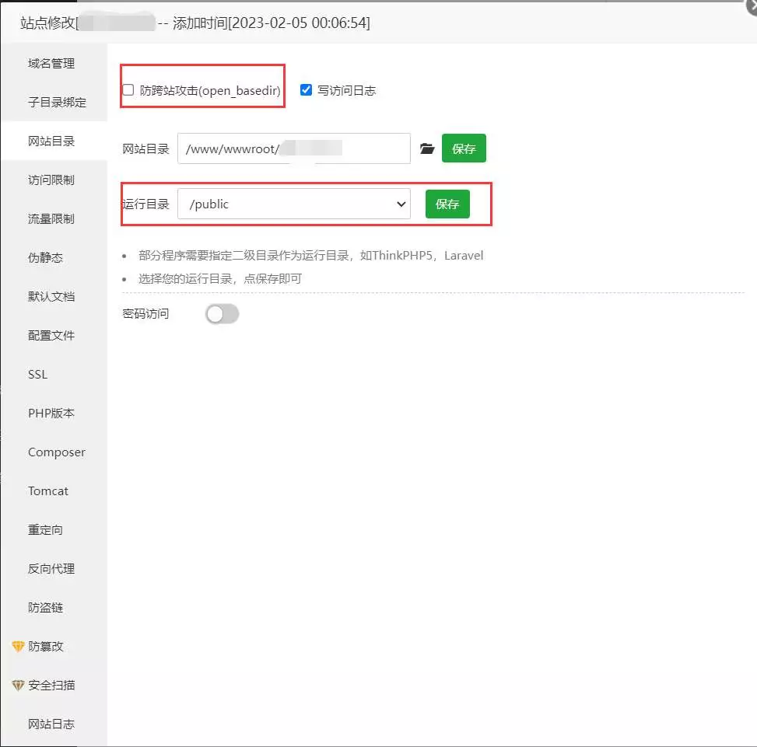Open the Composer tab
Screen dimensions: 757x747
click(x=57, y=452)
